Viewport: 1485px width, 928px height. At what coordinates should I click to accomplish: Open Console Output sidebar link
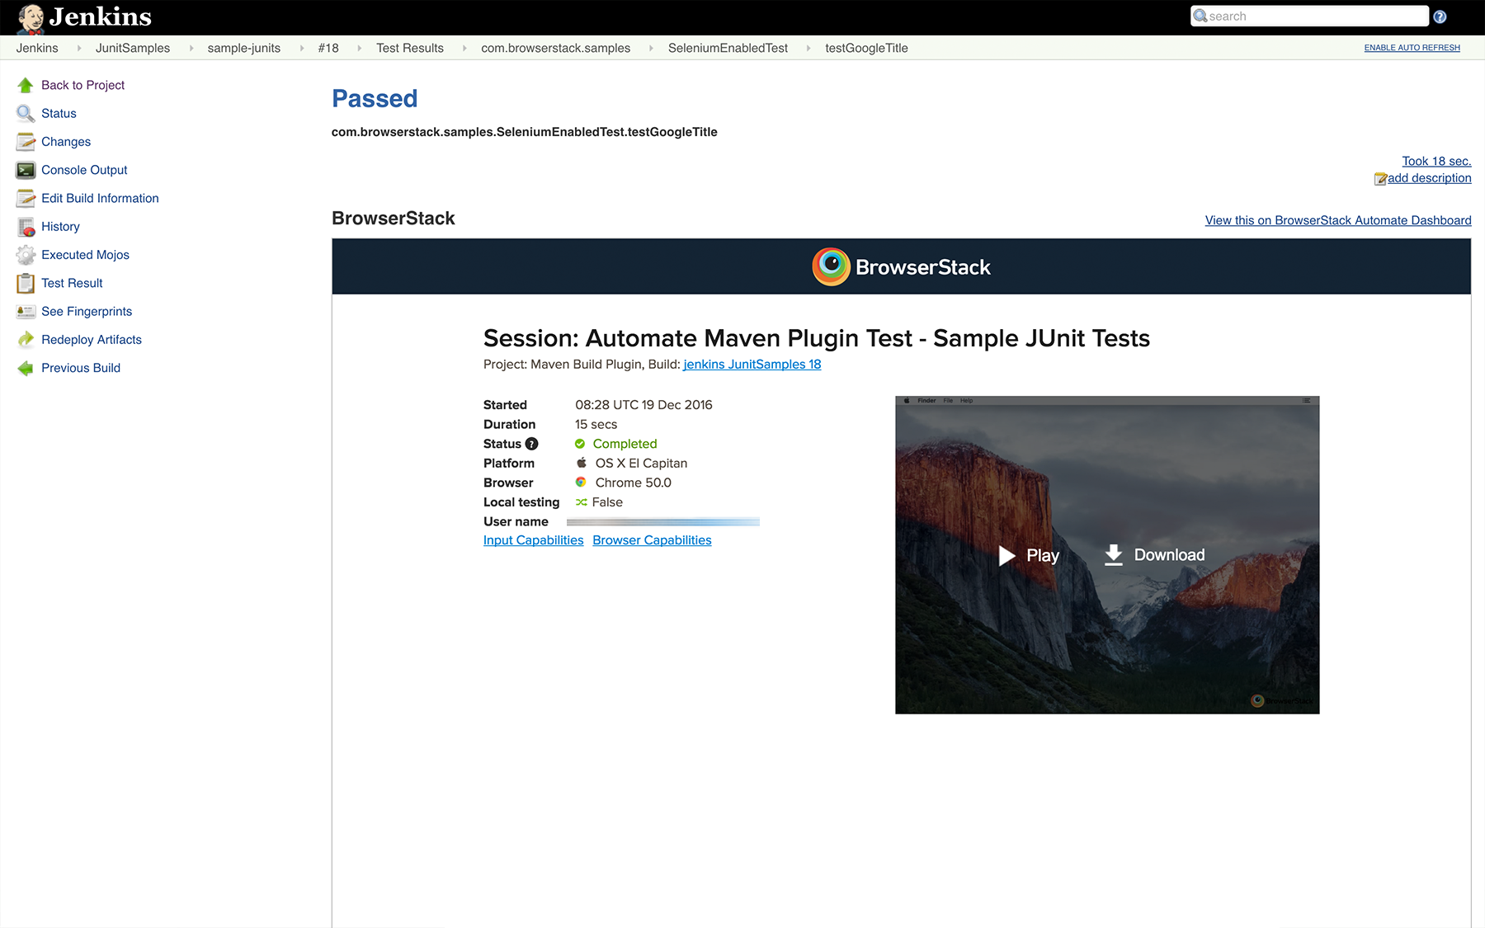click(x=84, y=170)
